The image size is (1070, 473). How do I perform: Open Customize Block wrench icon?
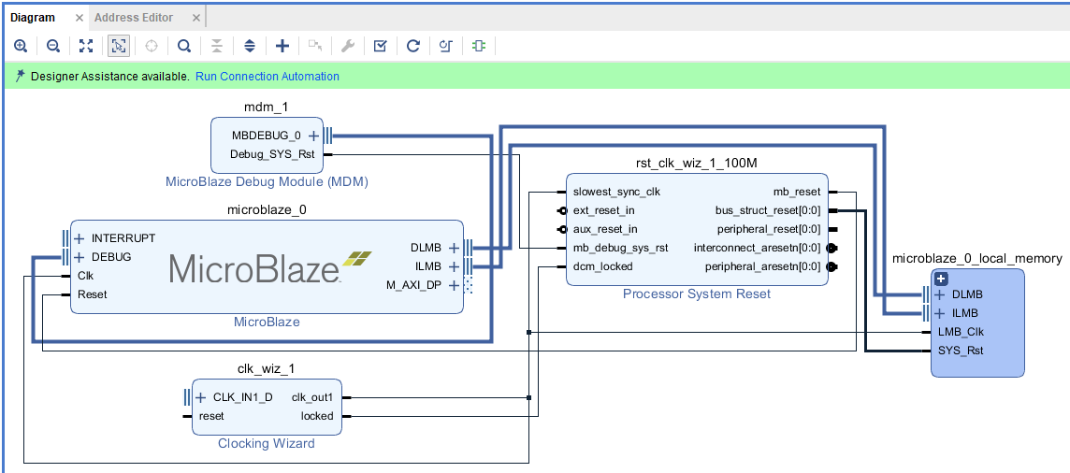348,46
